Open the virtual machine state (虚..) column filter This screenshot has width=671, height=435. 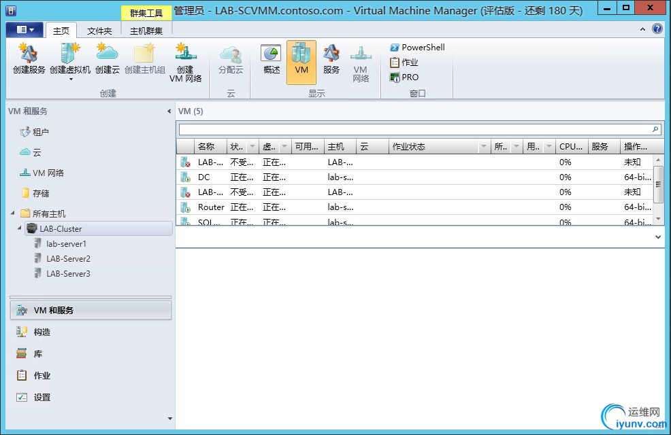pos(284,147)
